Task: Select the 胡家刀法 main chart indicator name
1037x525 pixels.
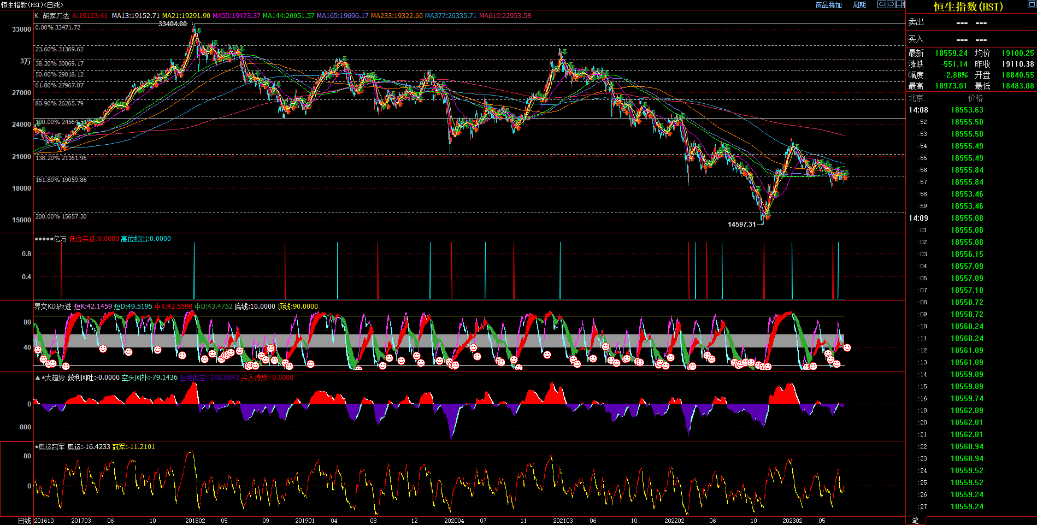Action: click(56, 16)
